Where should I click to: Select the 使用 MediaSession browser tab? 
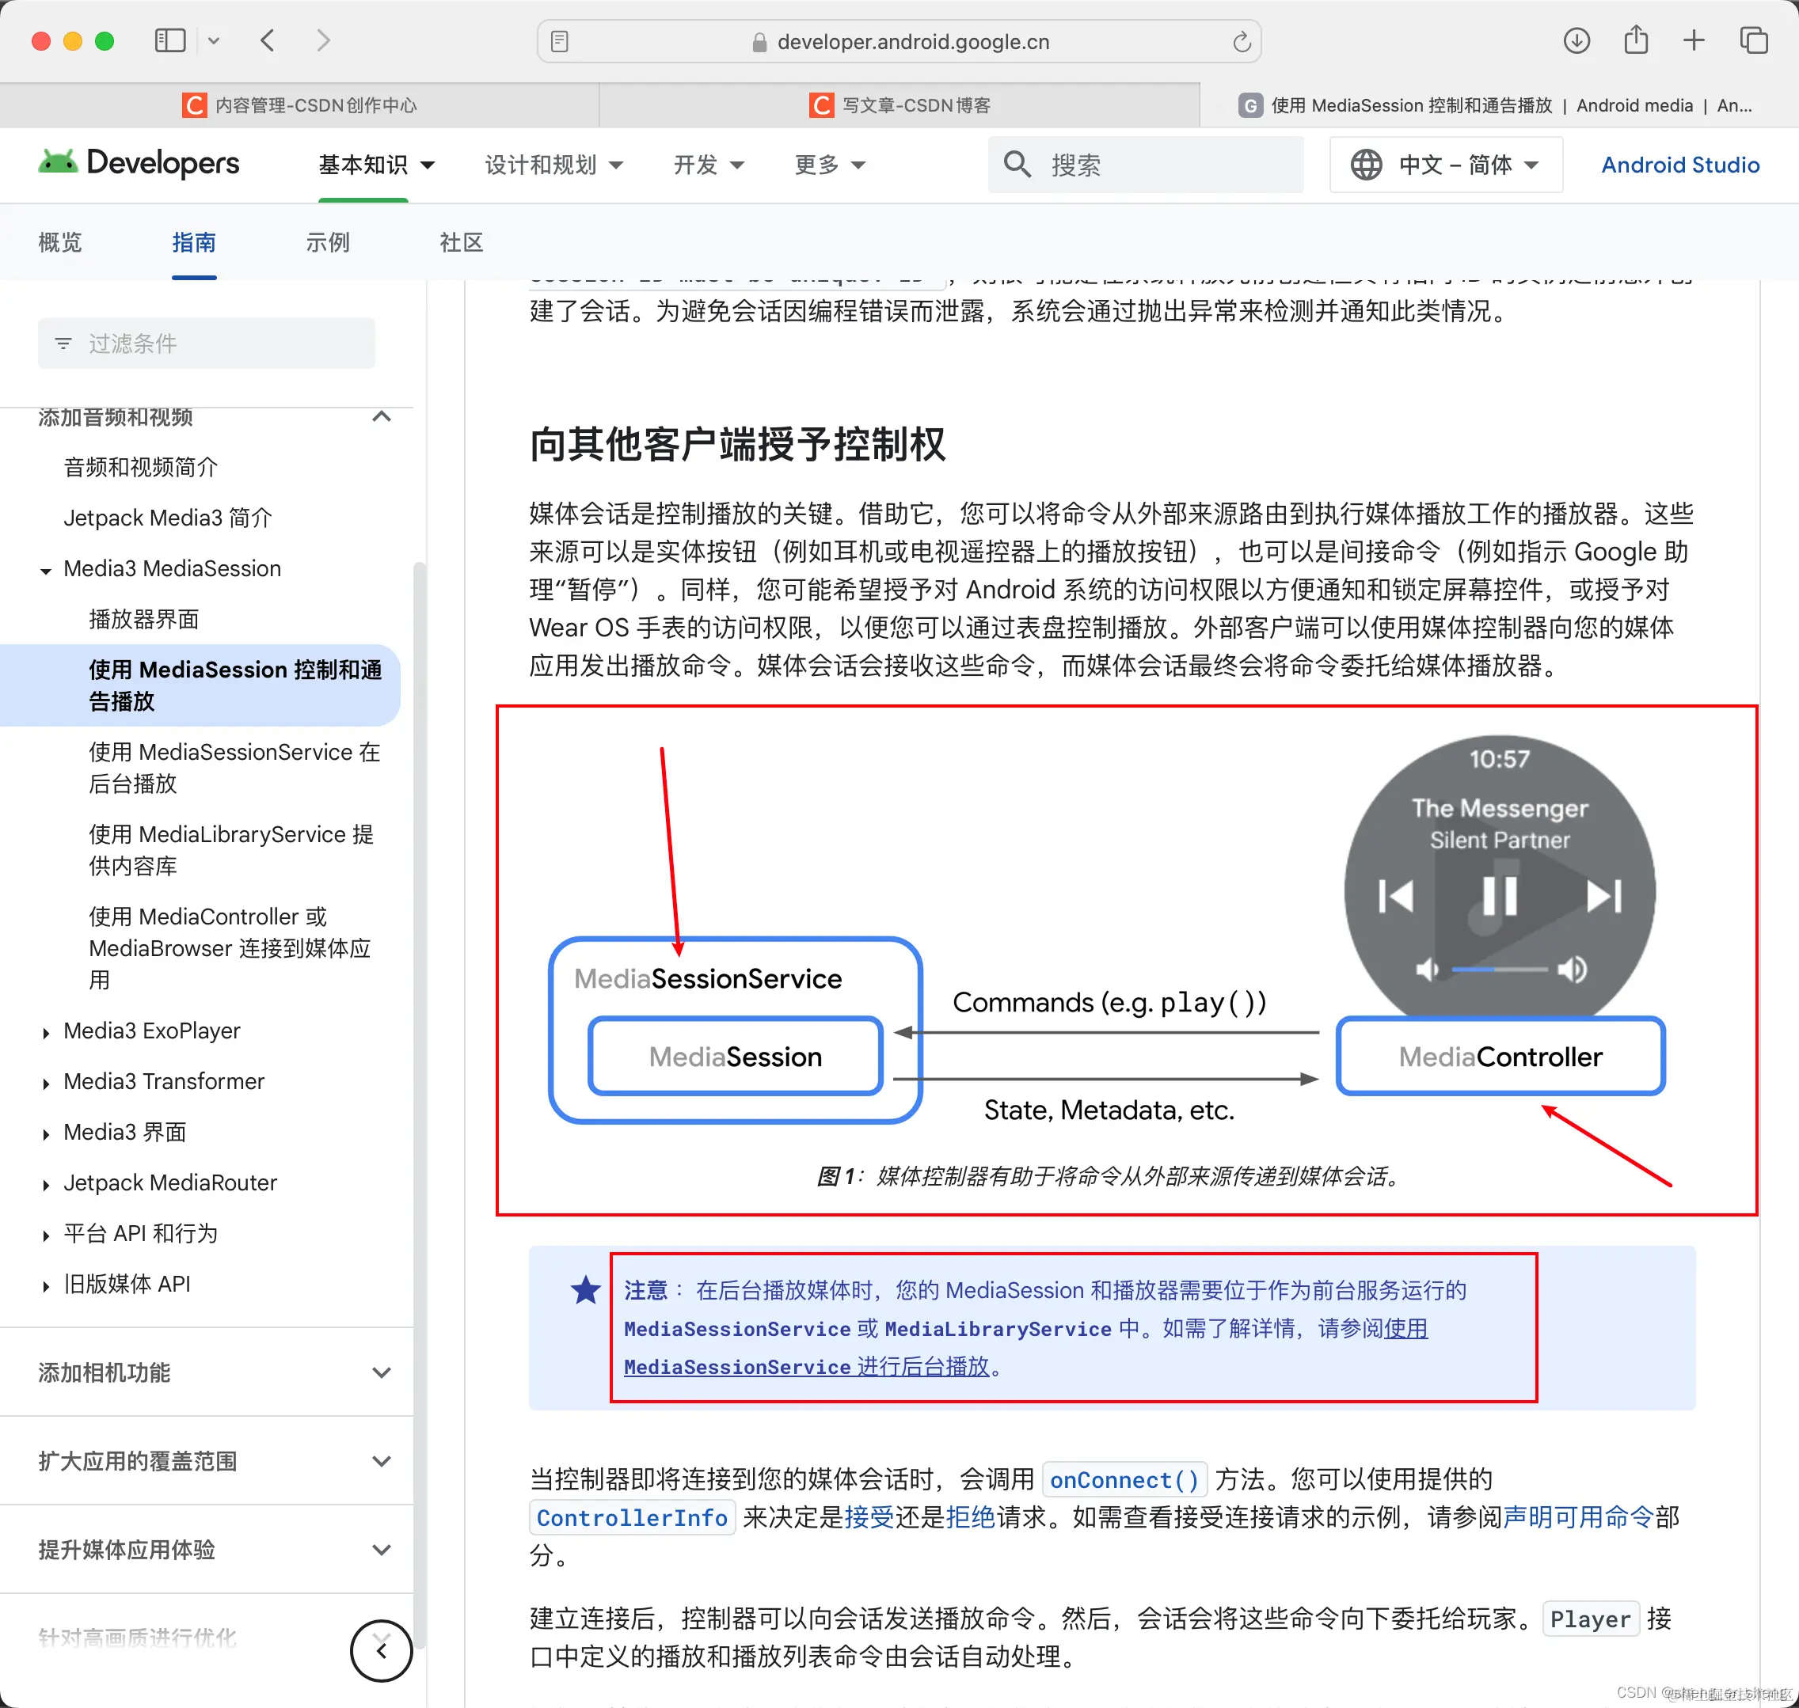coord(1498,105)
